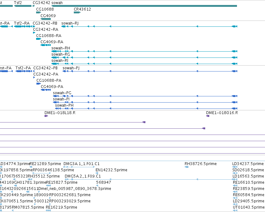Open the sowah-RH transcript
The width and height of the screenshot is (265, 212).
144,51
